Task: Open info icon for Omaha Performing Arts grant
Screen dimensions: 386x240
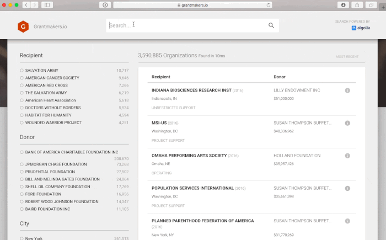Action: [347, 156]
